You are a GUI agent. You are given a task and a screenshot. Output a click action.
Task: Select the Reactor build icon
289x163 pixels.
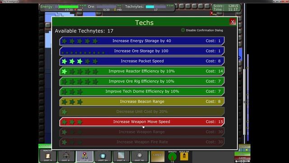point(48,156)
